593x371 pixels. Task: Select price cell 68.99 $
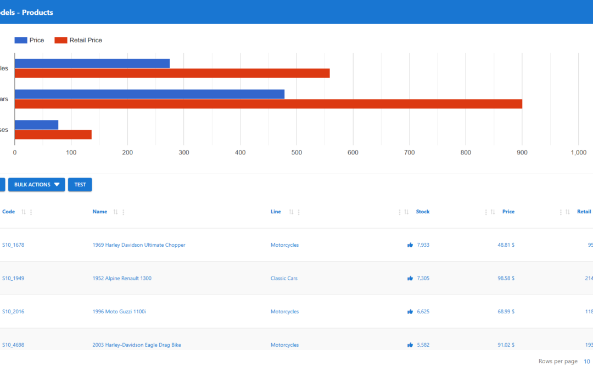[x=506, y=312]
